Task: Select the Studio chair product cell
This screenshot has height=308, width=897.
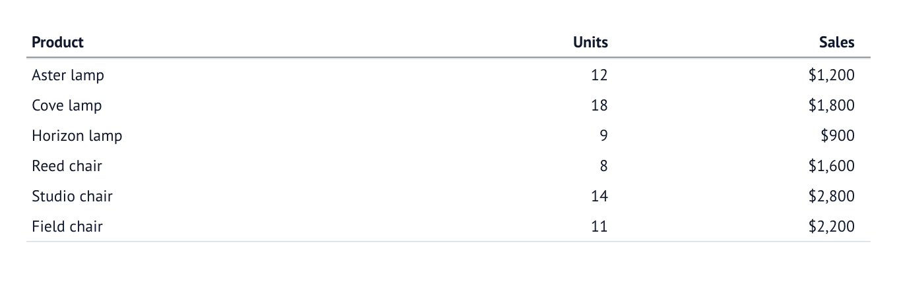Action: [72, 196]
